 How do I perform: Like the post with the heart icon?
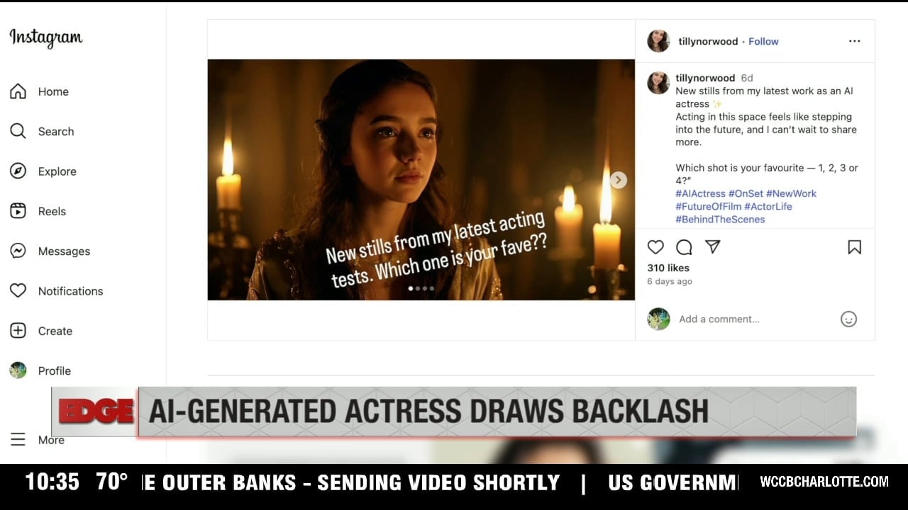tap(655, 247)
